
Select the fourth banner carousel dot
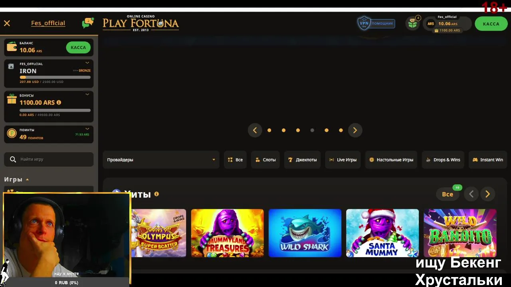312,130
